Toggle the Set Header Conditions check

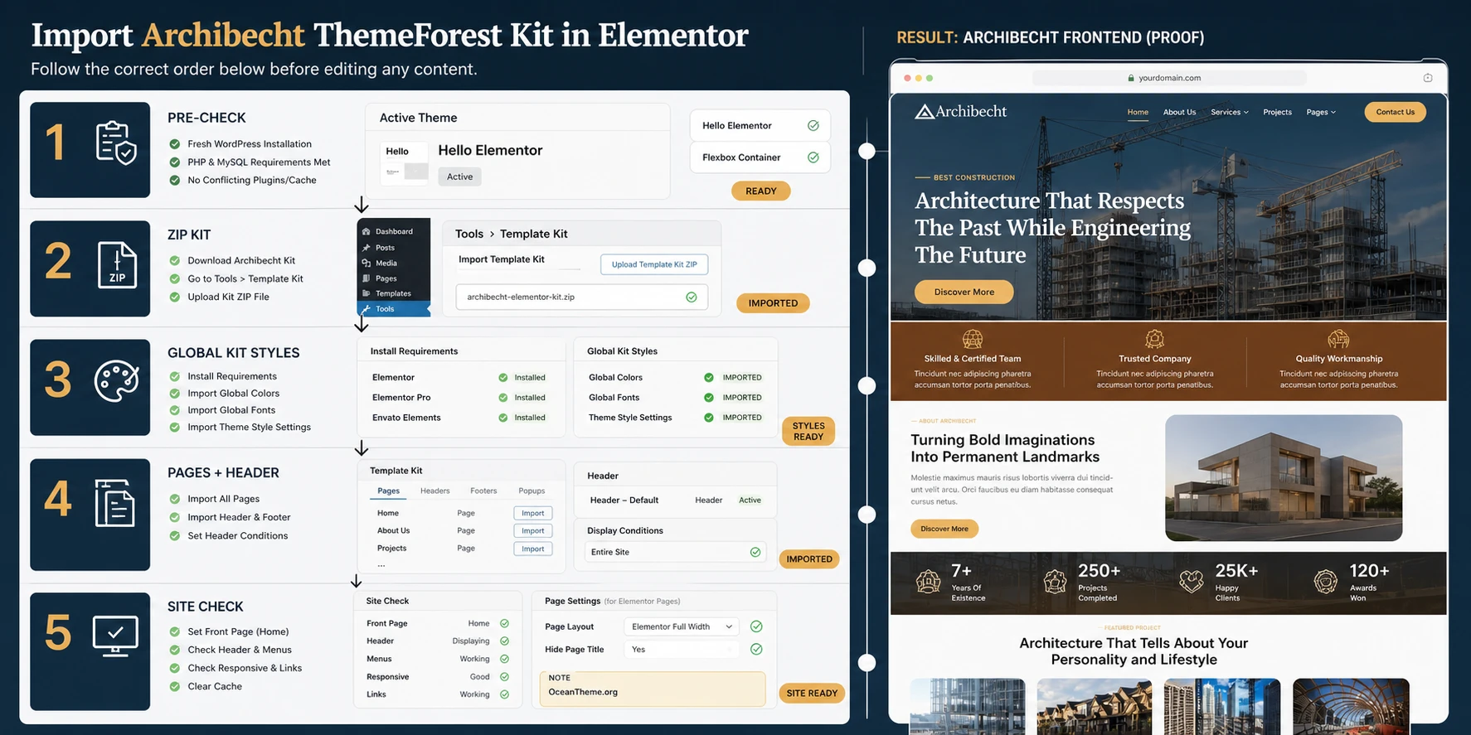pyautogui.click(x=175, y=535)
